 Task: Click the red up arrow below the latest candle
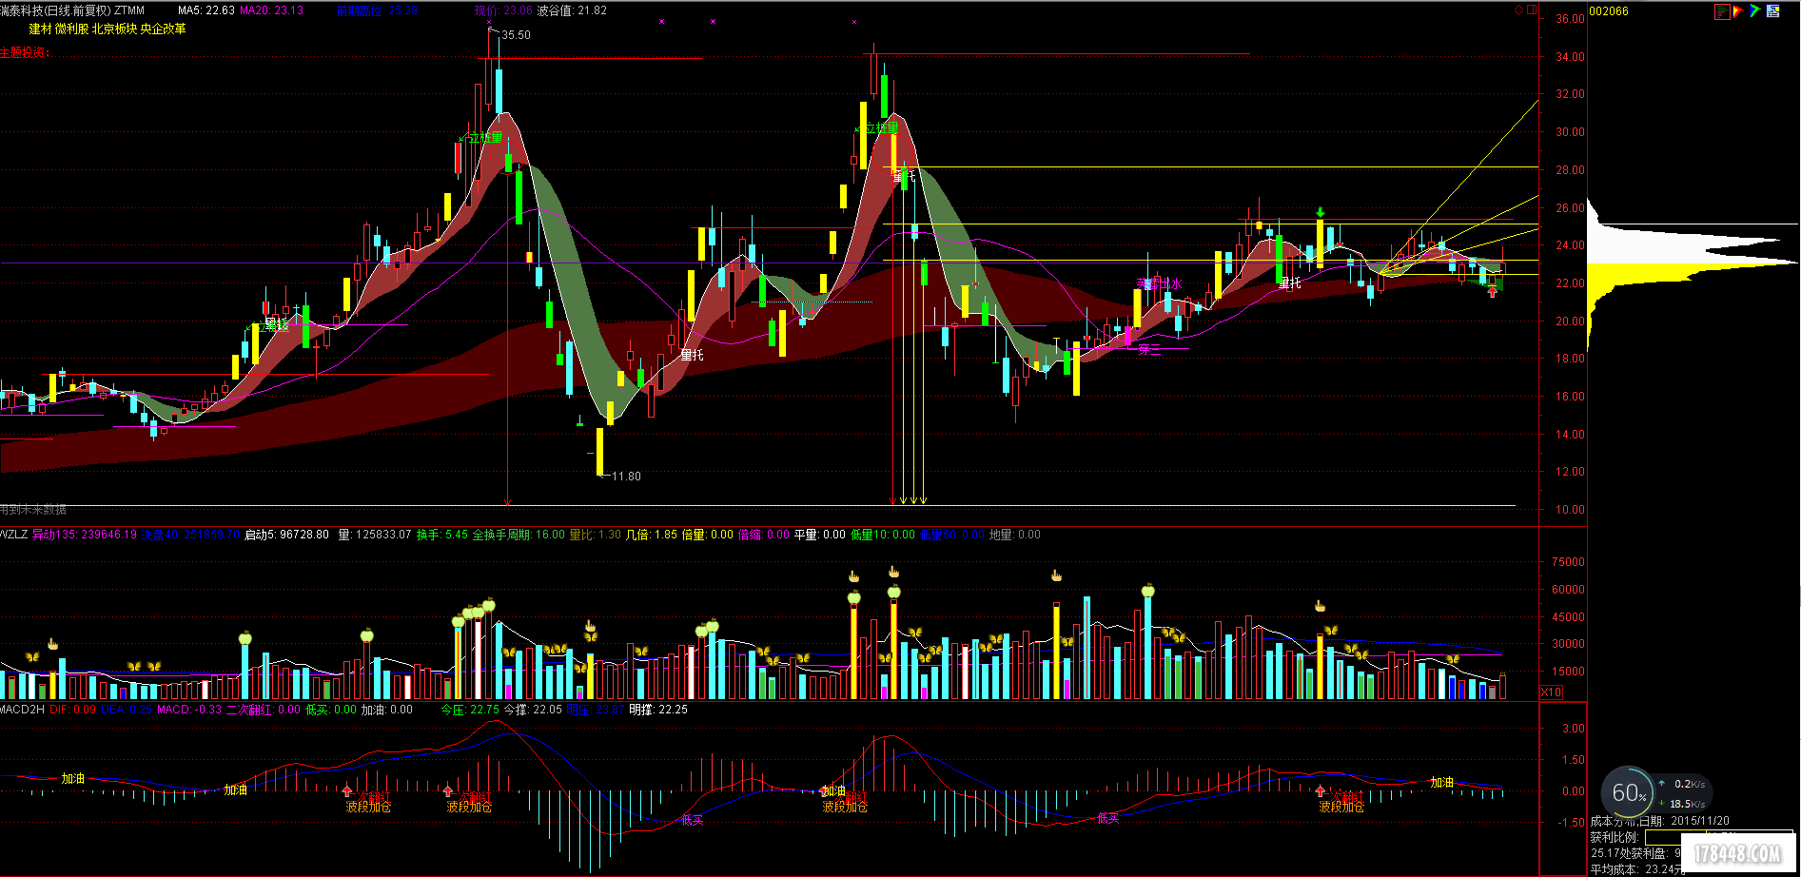tap(1493, 292)
